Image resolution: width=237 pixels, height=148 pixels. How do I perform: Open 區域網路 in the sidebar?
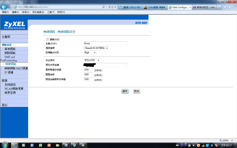pos(10,49)
